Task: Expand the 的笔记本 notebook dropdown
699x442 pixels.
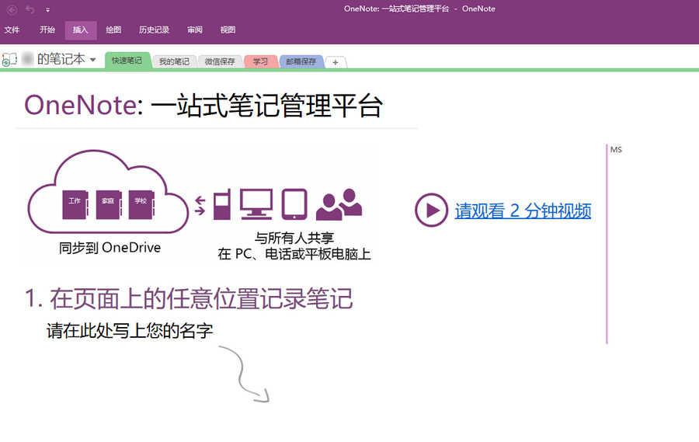Action: tap(92, 60)
